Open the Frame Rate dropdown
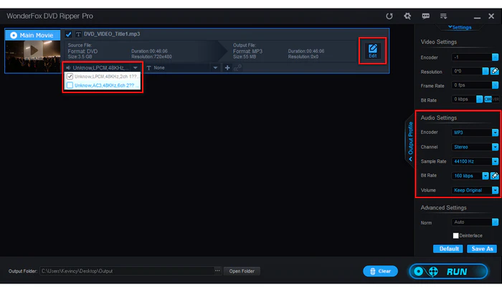The image size is (502, 292). point(495,85)
